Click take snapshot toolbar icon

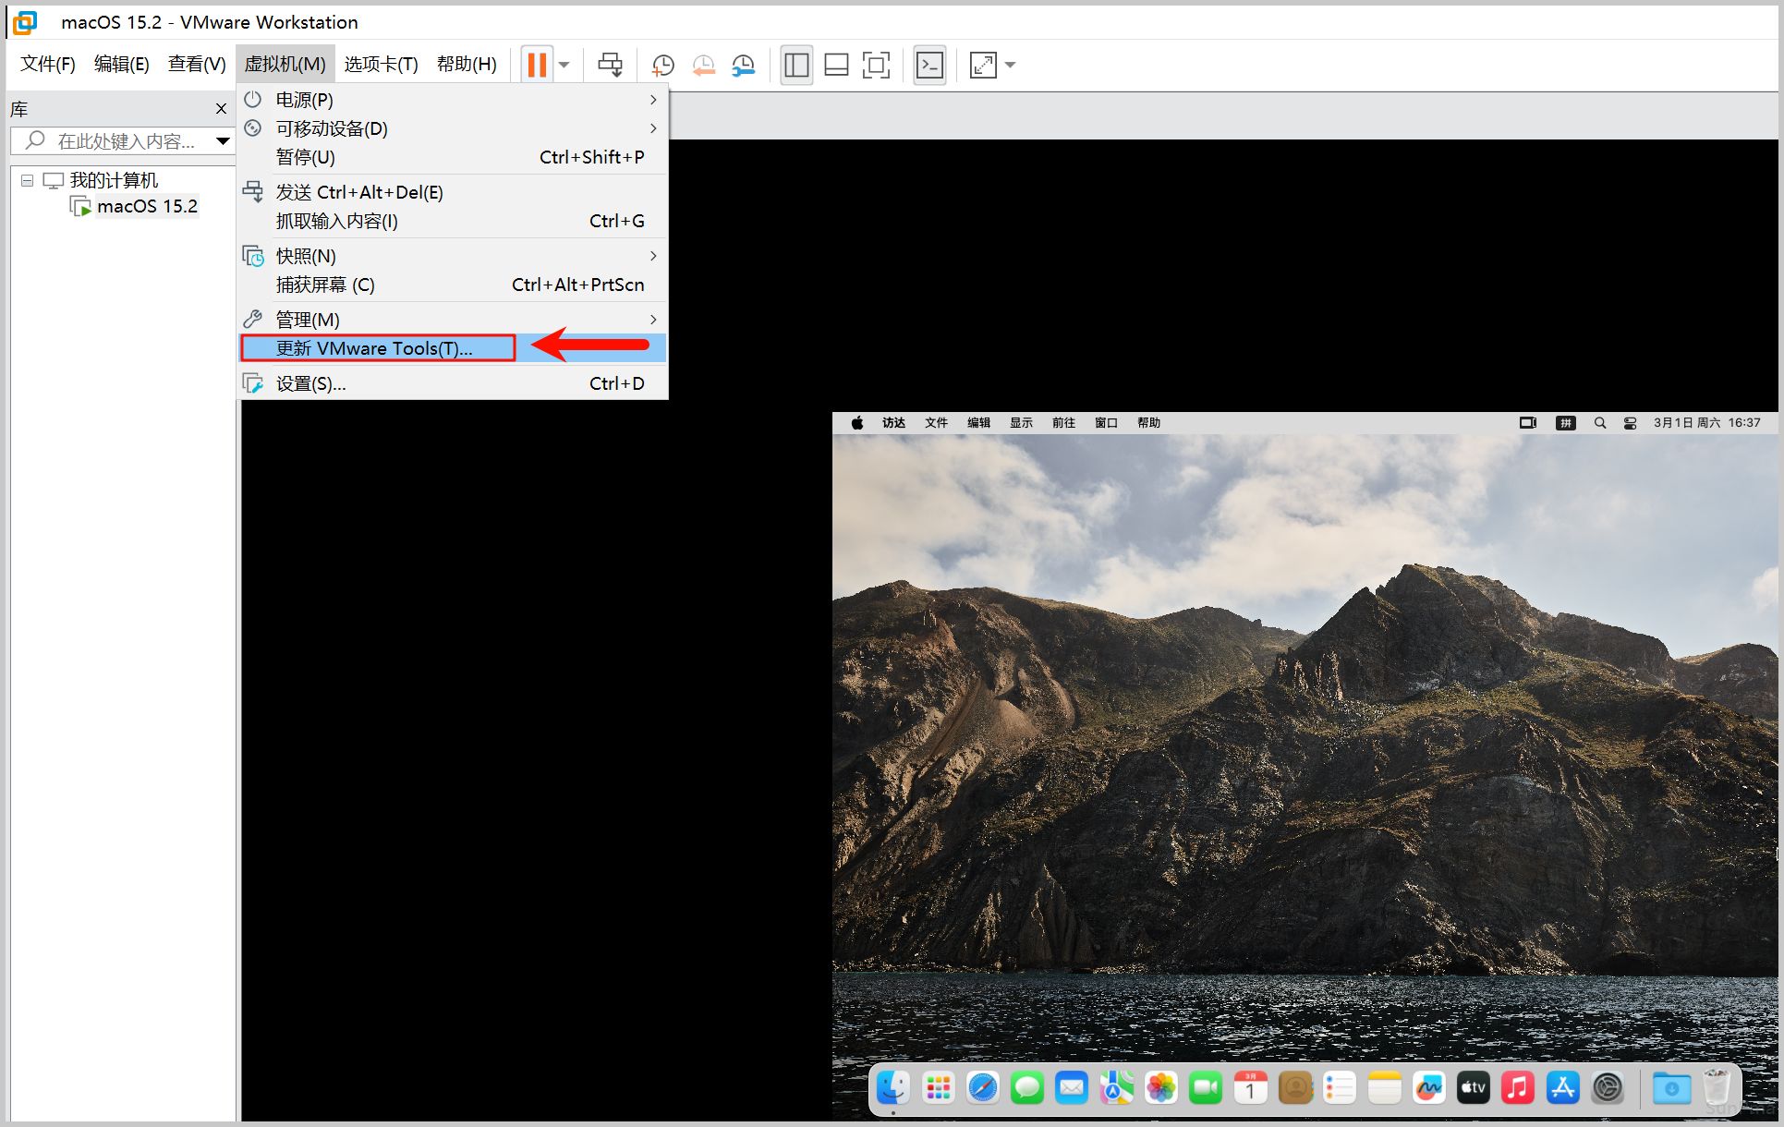662,65
